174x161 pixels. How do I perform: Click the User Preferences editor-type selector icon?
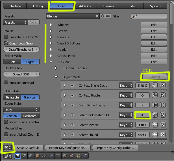[8, 147]
